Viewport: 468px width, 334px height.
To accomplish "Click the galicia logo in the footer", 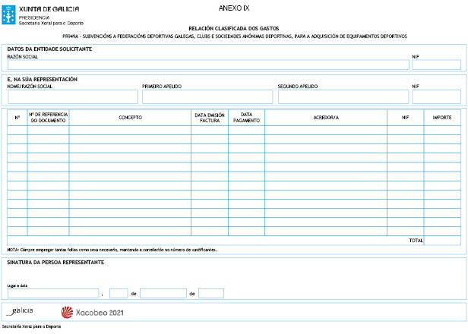I will (21, 312).
